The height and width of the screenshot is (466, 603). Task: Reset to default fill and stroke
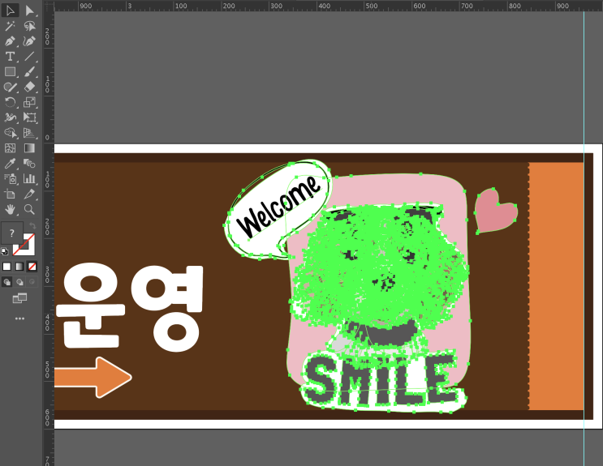coord(5,251)
